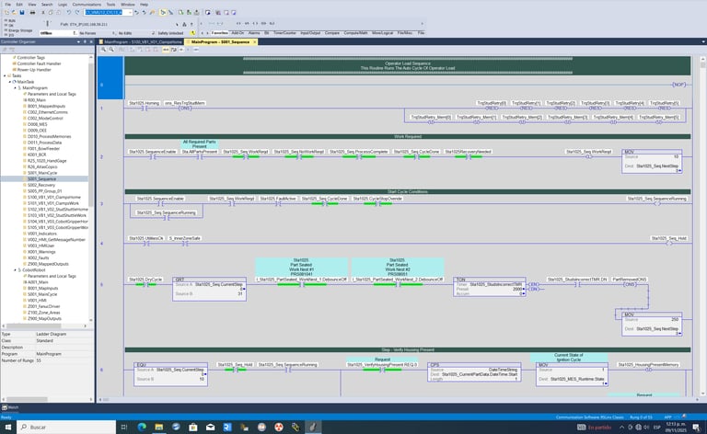This screenshot has height=434, width=707.
Task: Close the S001_Sequence editor tab
Action: (255, 42)
